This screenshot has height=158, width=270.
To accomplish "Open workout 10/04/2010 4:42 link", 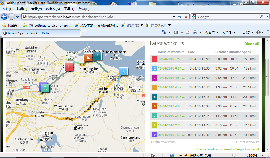I will 171,87.
